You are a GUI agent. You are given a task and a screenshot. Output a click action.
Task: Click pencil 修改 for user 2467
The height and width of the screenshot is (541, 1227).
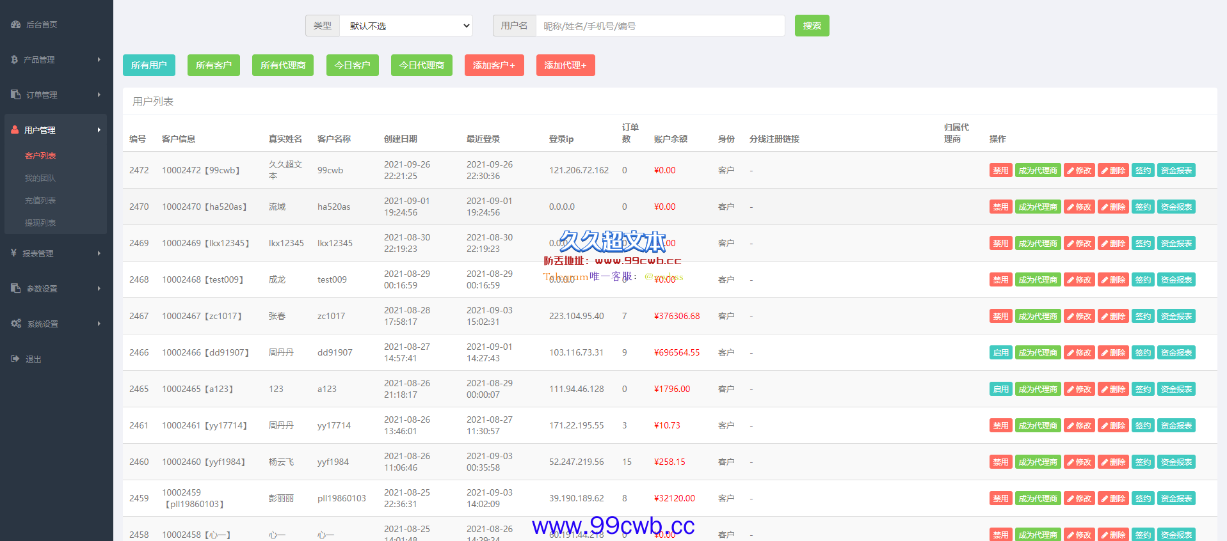1079,316
